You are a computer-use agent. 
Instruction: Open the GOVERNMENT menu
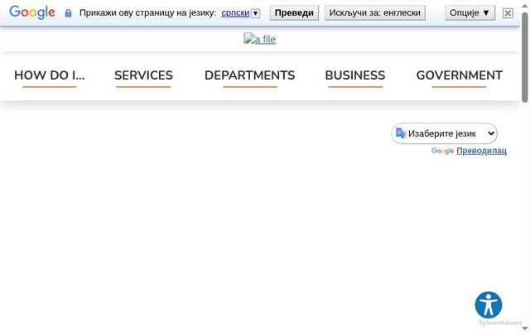click(460, 75)
